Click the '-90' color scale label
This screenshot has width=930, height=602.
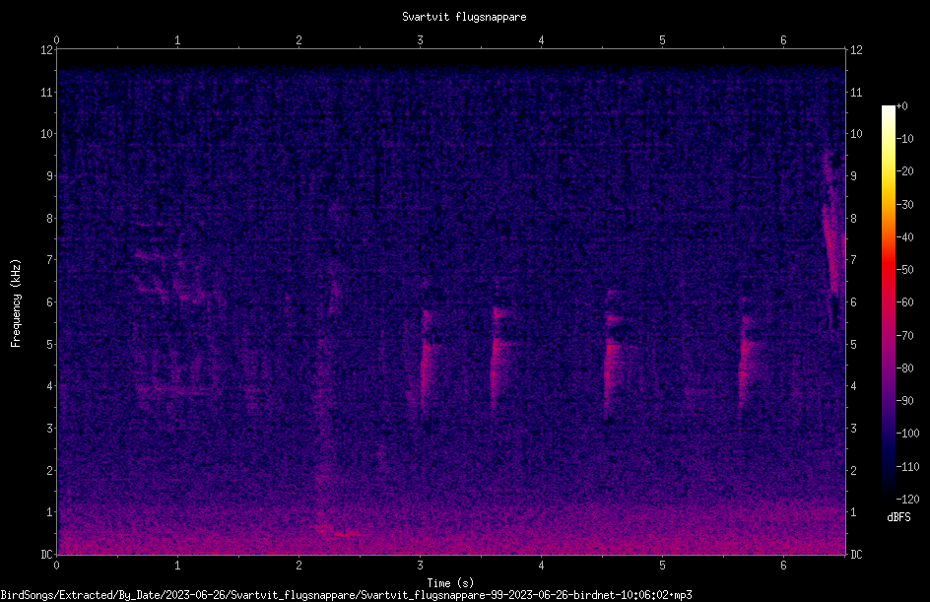(904, 401)
